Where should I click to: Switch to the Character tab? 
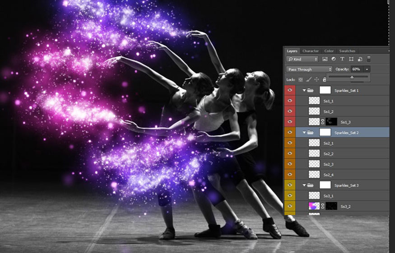[x=311, y=51]
